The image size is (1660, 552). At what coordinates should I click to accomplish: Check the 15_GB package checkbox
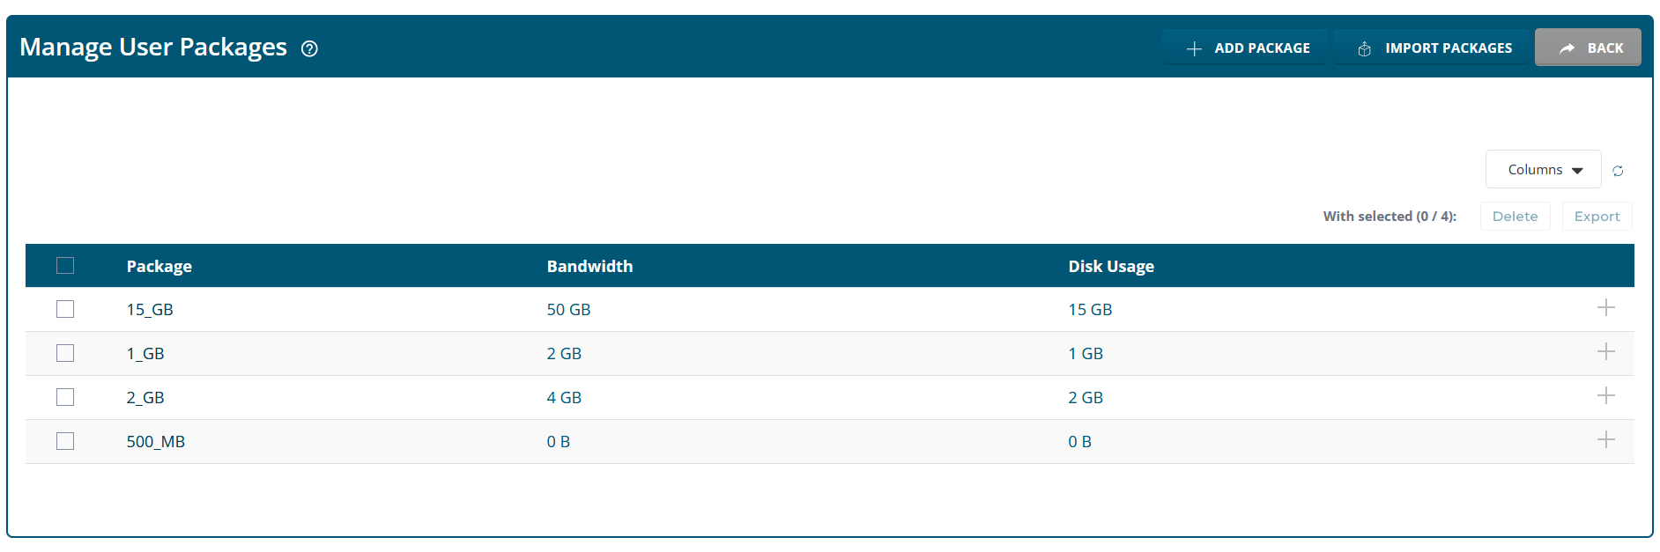coord(65,309)
